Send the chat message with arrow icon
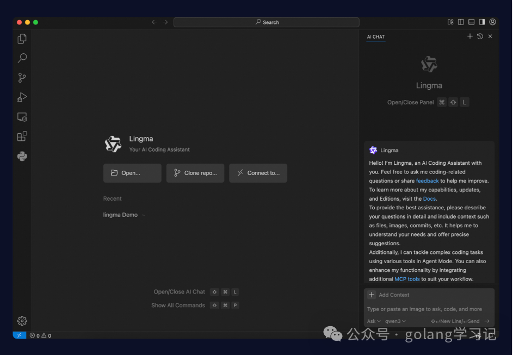 [x=487, y=321]
